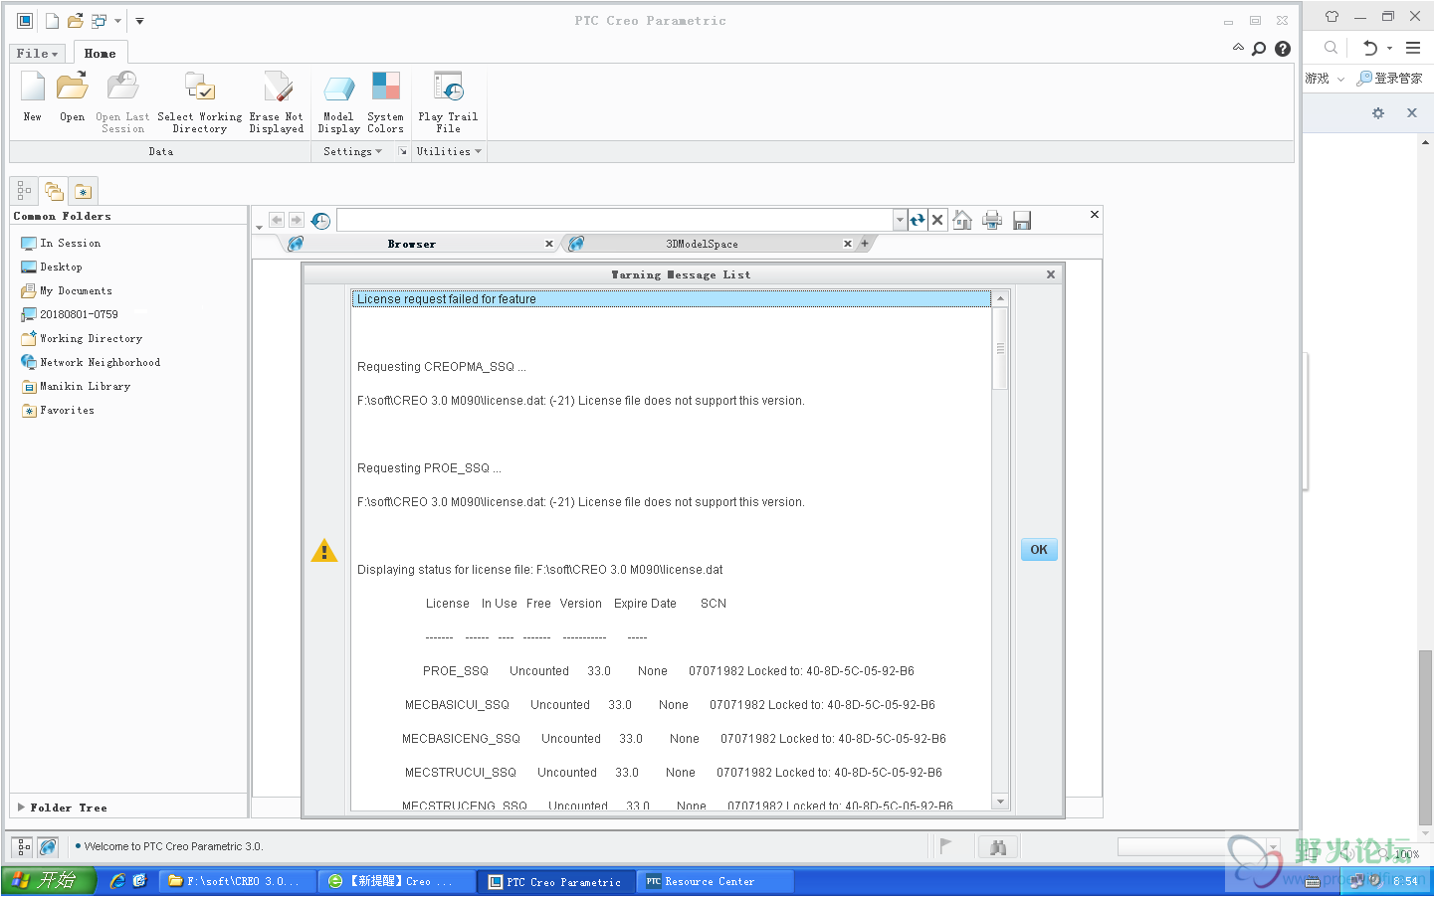This screenshot has width=1435, height=897.
Task: Click the browser print icon
Action: [x=992, y=220]
